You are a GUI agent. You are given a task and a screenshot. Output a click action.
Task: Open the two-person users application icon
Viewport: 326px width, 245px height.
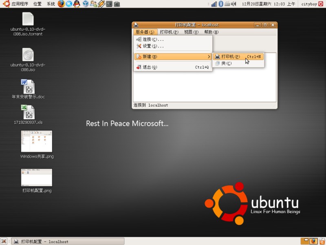coord(93,4)
